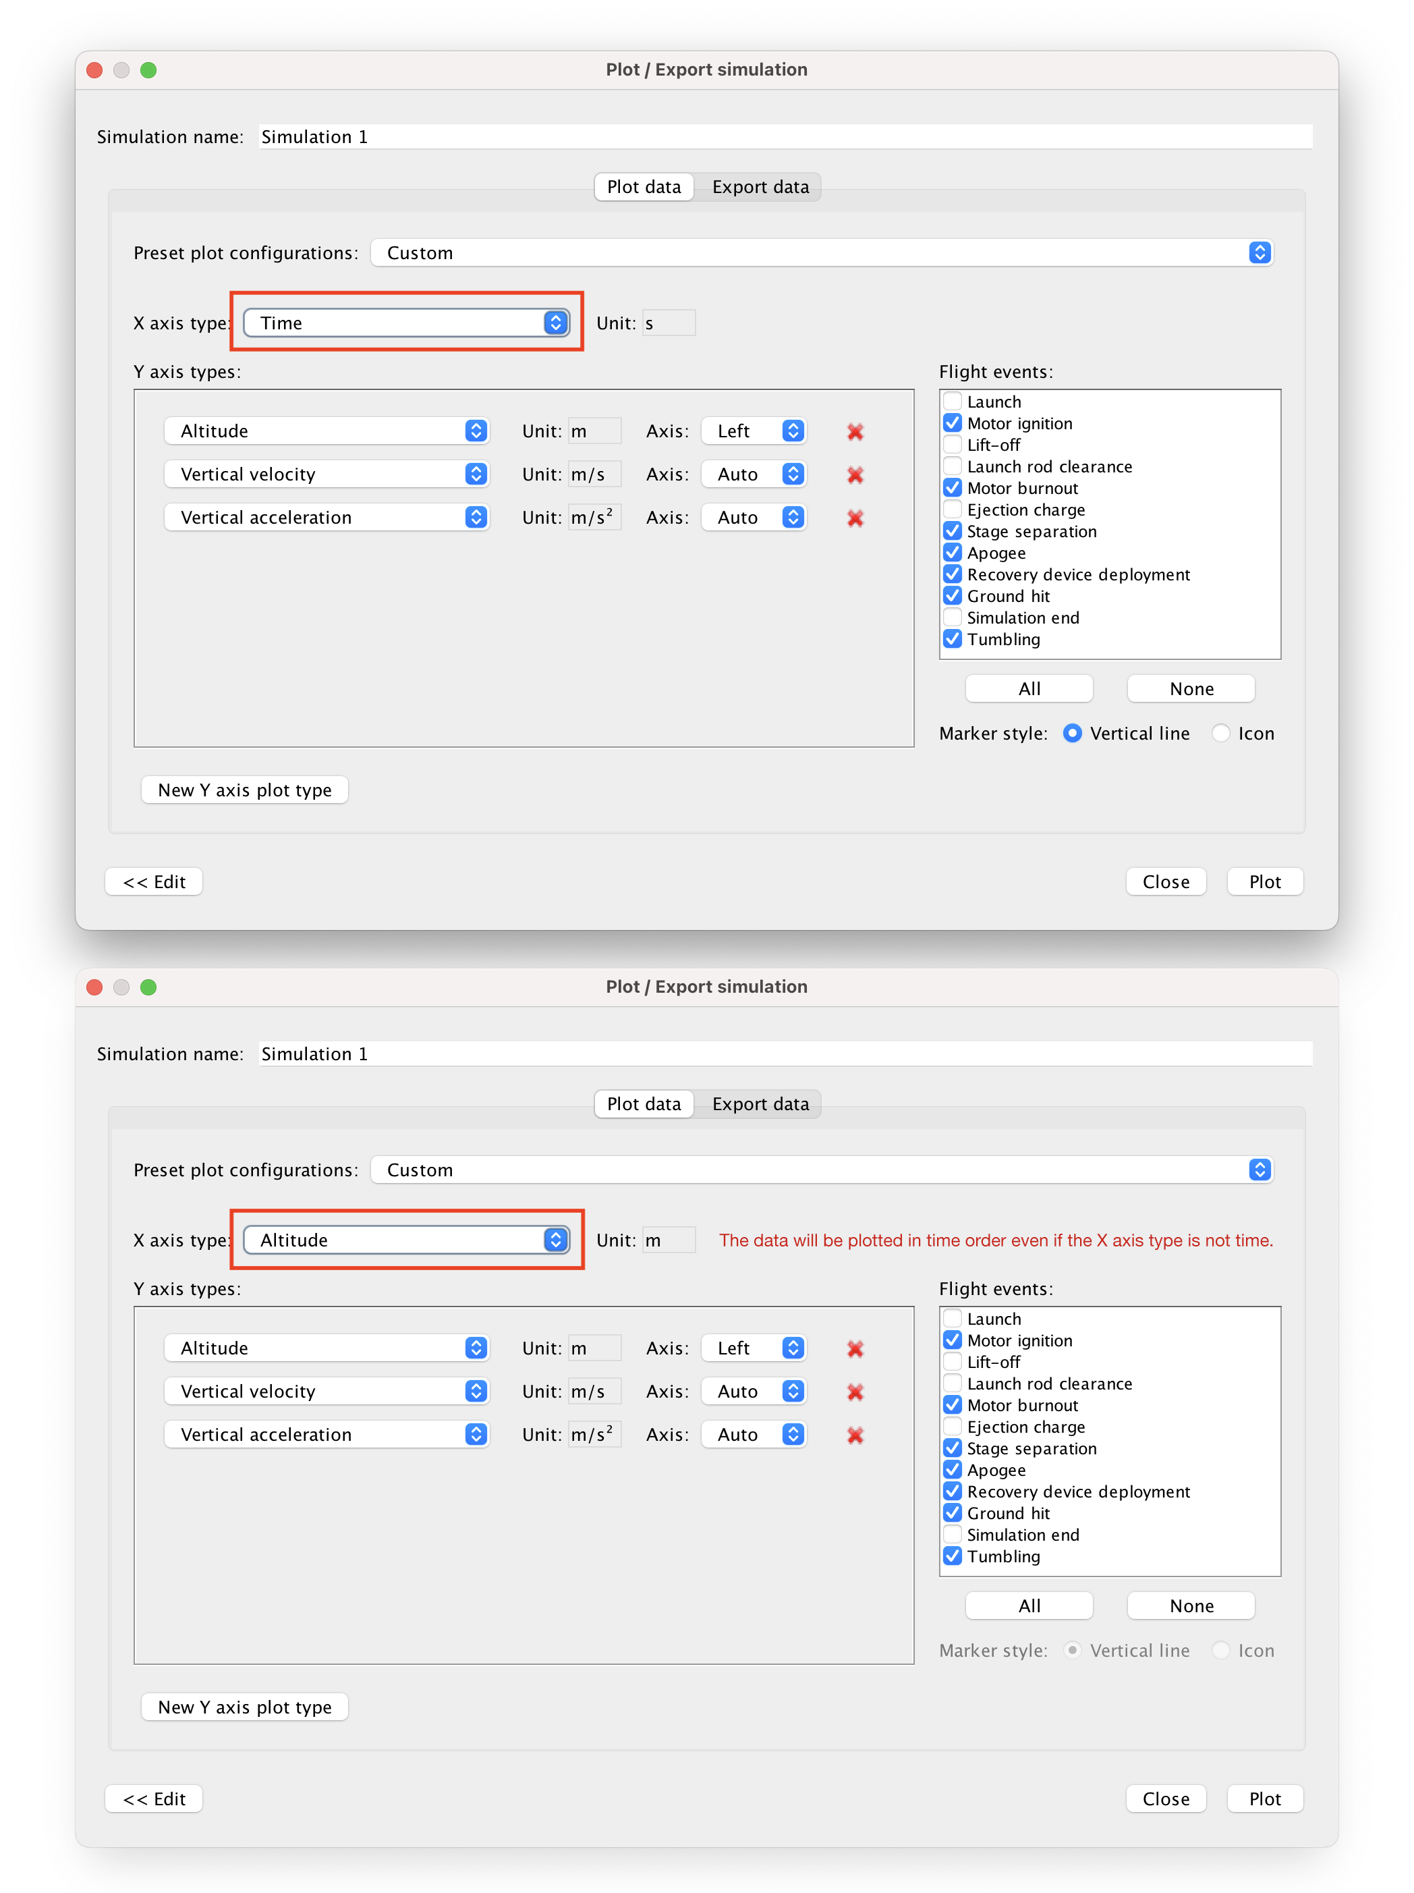The image size is (1414, 1893).
Task: Uncheck Apogee flight event in top dialog
Action: pyautogui.click(x=952, y=553)
